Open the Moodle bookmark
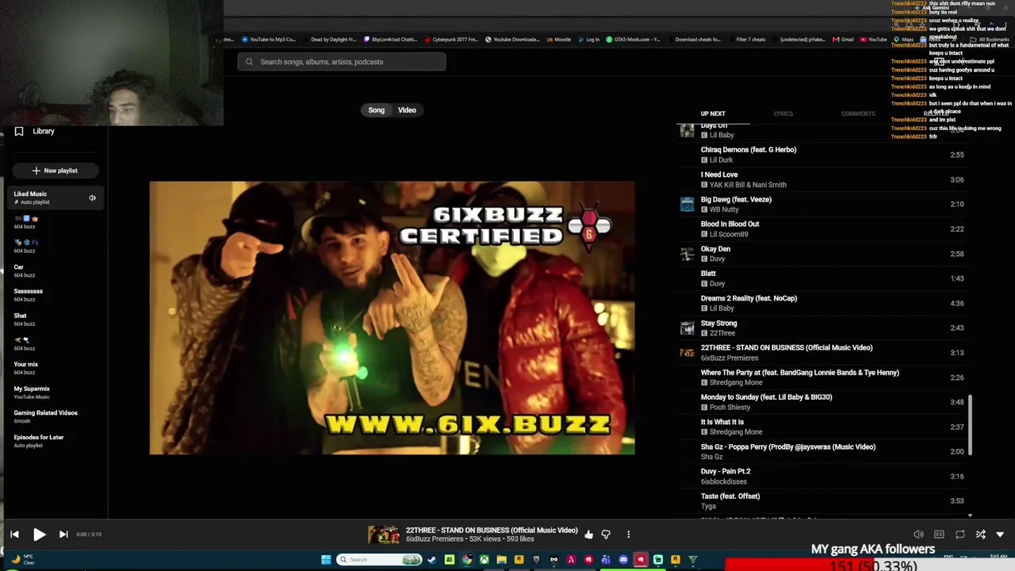The height and width of the screenshot is (571, 1015). 558,40
